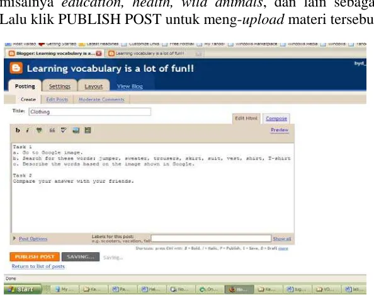This screenshot has width=374, height=295.
Task: Click the Windows Start button
Action: click(x=23, y=289)
